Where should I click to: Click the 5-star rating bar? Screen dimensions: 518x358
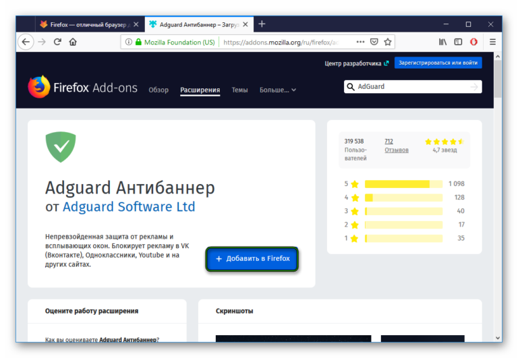click(404, 184)
